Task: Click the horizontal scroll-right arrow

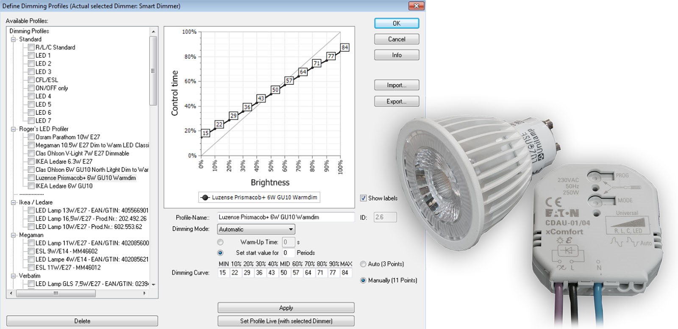Action: point(144,293)
